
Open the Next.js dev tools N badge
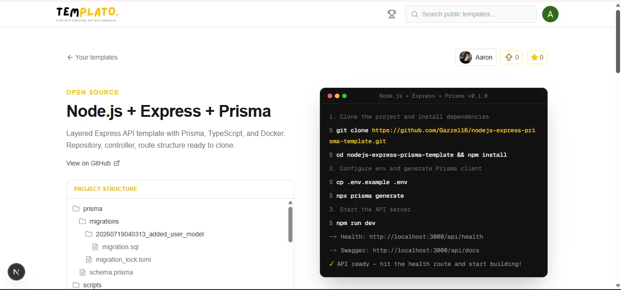(x=16, y=272)
